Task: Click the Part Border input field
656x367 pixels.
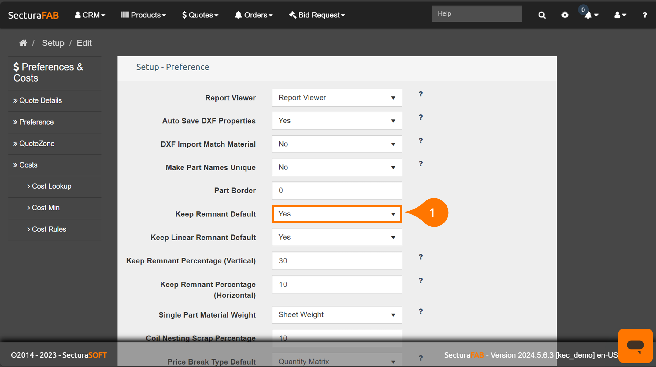Action: point(337,190)
